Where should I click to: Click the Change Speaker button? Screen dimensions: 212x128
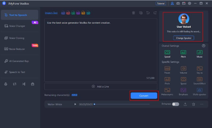coord(184,38)
